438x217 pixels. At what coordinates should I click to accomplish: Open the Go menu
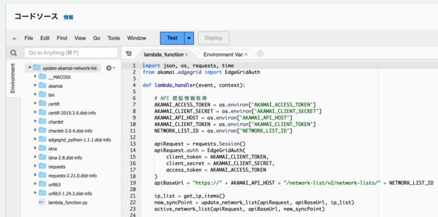point(97,38)
